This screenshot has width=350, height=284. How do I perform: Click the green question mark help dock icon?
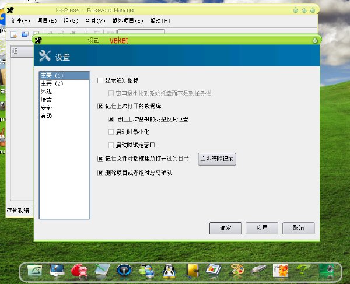302,269
